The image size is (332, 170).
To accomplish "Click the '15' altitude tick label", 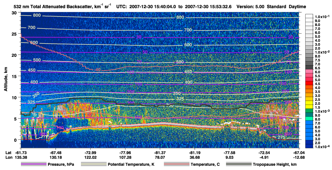I will tap(15, 76).
